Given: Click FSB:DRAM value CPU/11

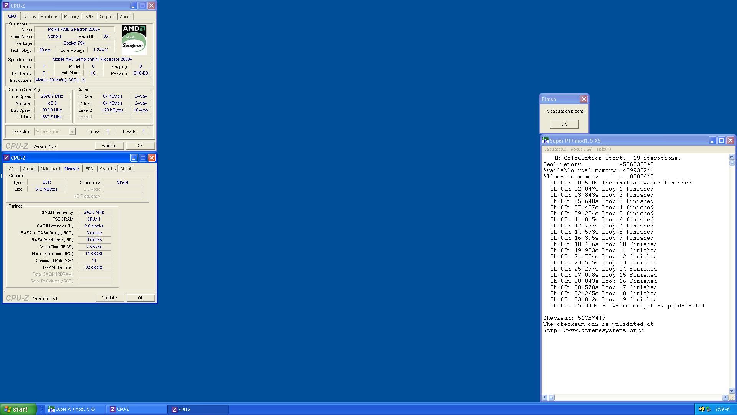Looking at the screenshot, I should click(x=94, y=219).
